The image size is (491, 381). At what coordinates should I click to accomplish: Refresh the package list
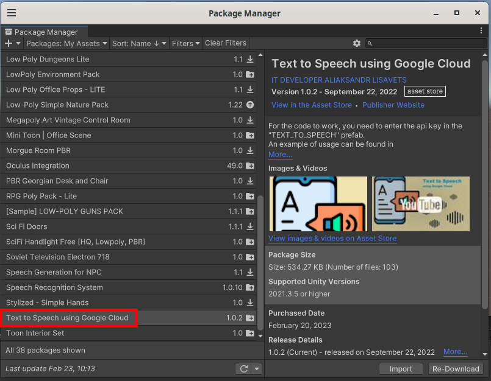243,369
